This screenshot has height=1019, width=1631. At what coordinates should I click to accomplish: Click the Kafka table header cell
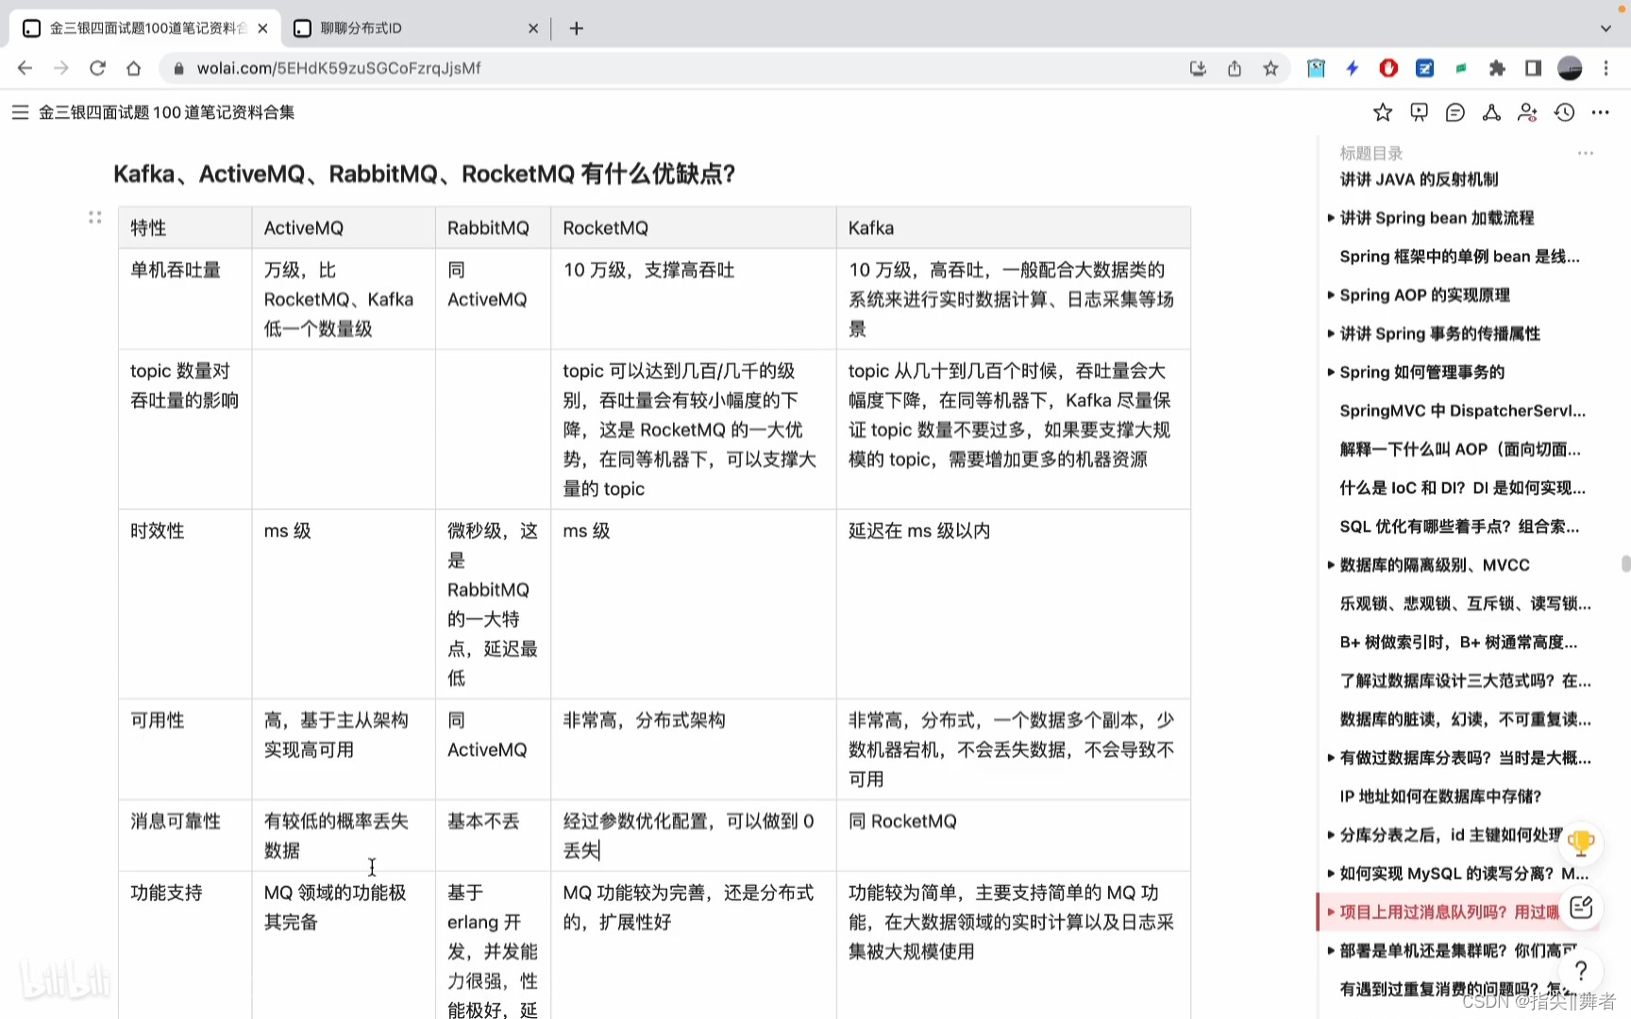1013,227
